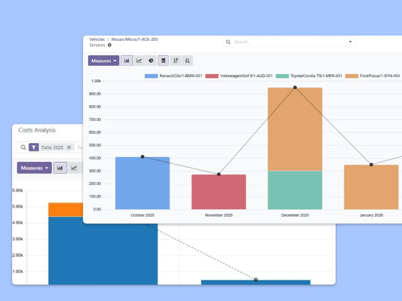Switch Services graph to line chart view
The height and width of the screenshot is (301, 402).
[x=139, y=60]
